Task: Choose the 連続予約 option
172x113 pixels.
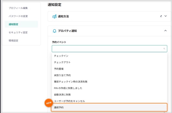Action: coord(109,107)
